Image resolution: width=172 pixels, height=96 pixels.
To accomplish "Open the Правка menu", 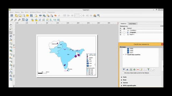I will pyautogui.click(x=17, y=12).
